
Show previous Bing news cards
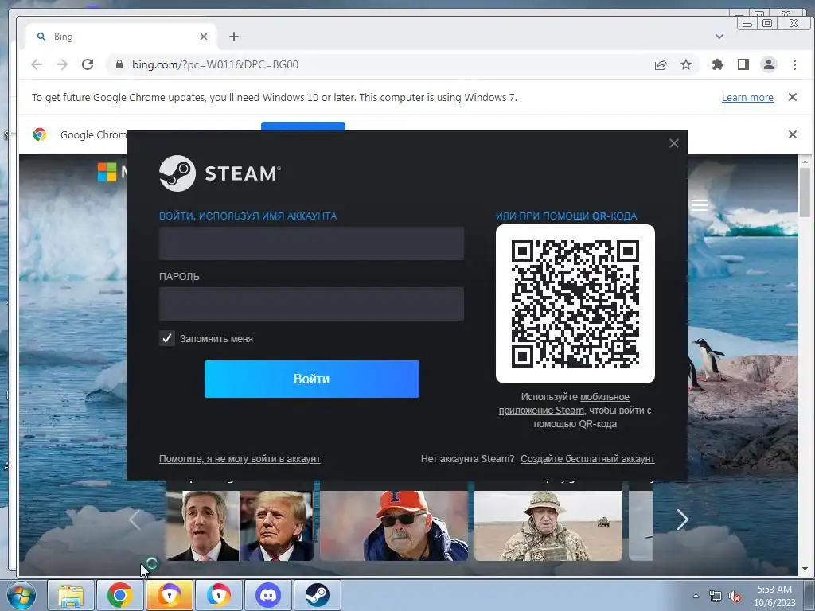[x=135, y=520]
